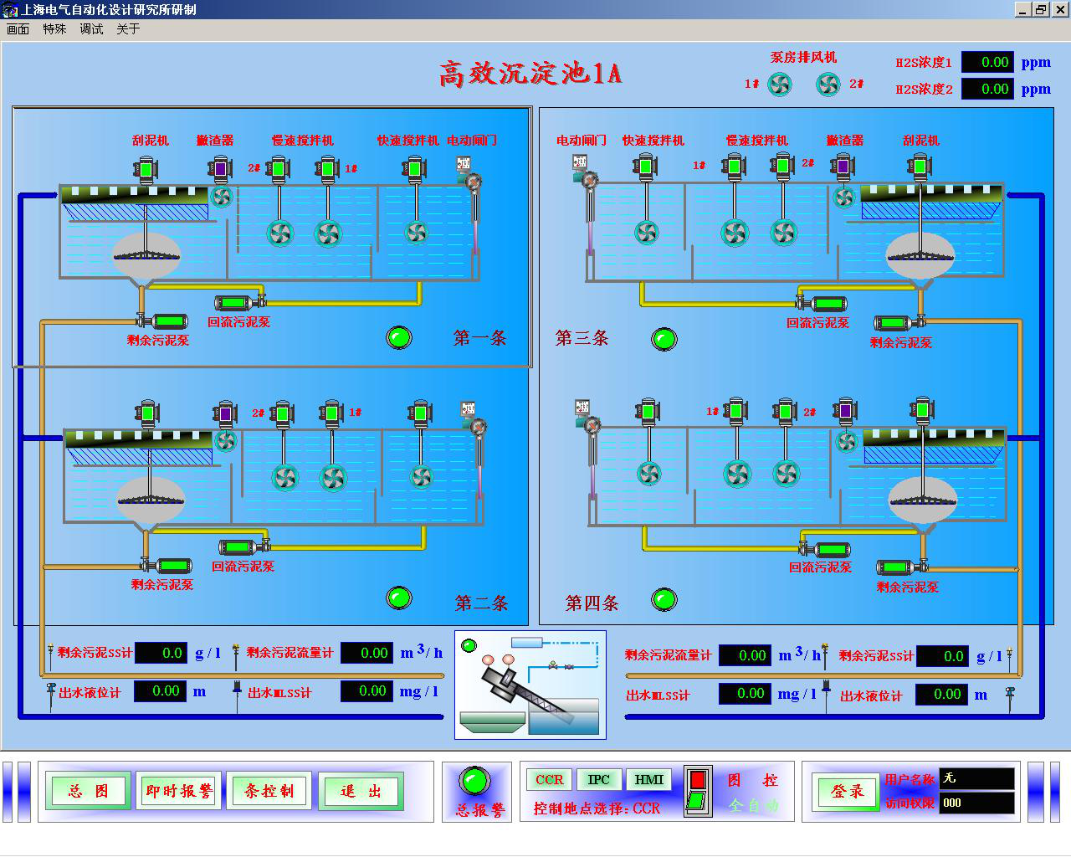
Task: Select 第一条 刮泥机 scraper motor
Action: pos(146,169)
